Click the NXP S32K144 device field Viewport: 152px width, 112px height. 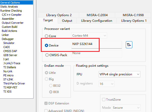click(x=97, y=45)
